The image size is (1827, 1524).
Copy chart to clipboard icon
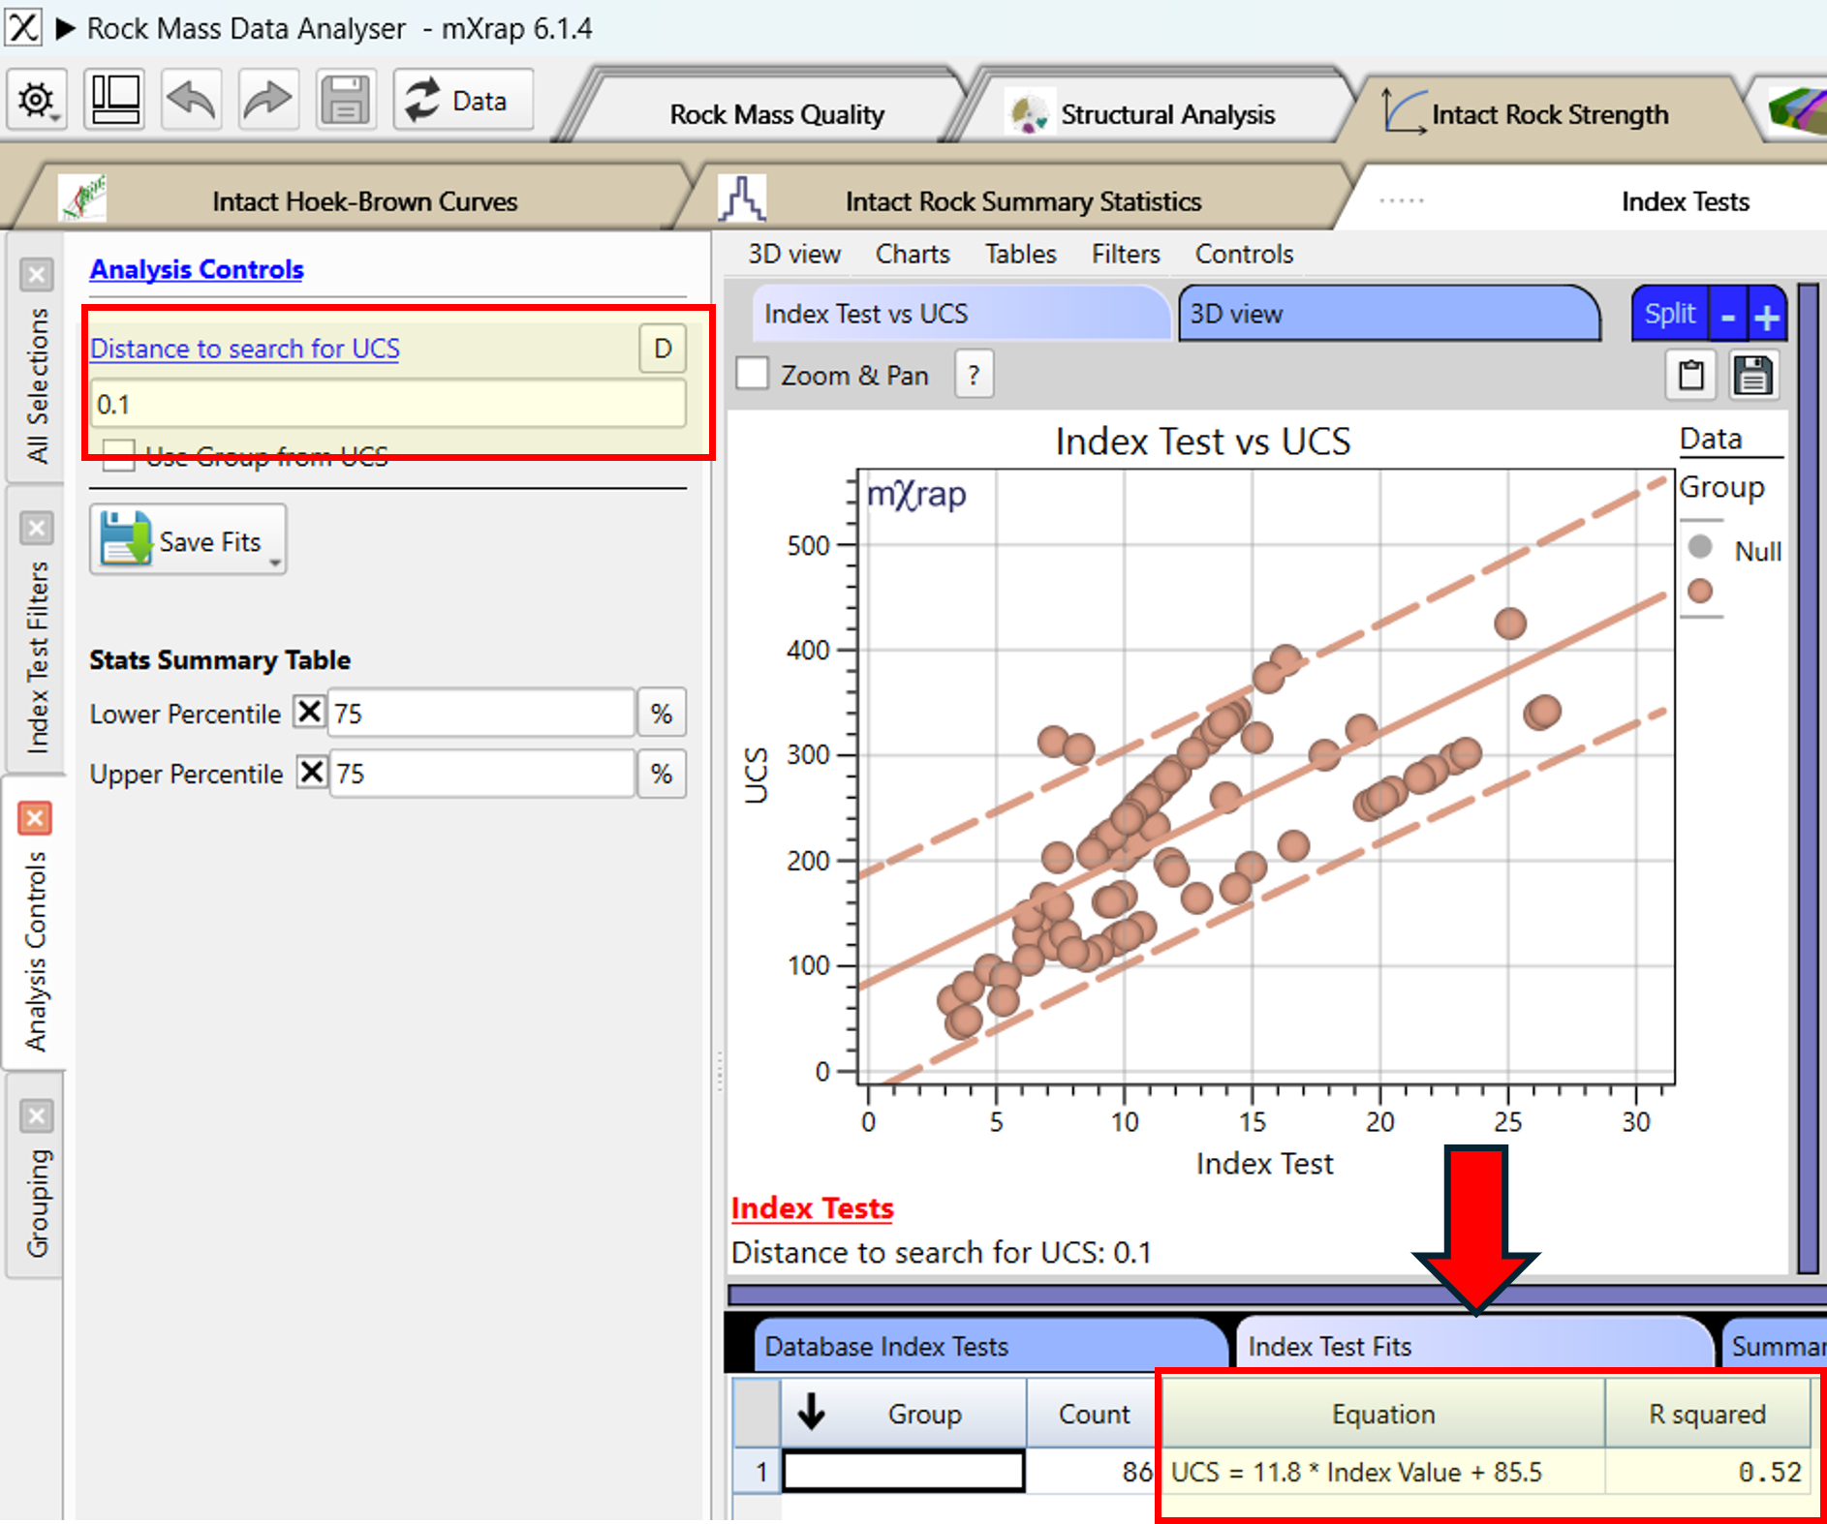(1690, 376)
